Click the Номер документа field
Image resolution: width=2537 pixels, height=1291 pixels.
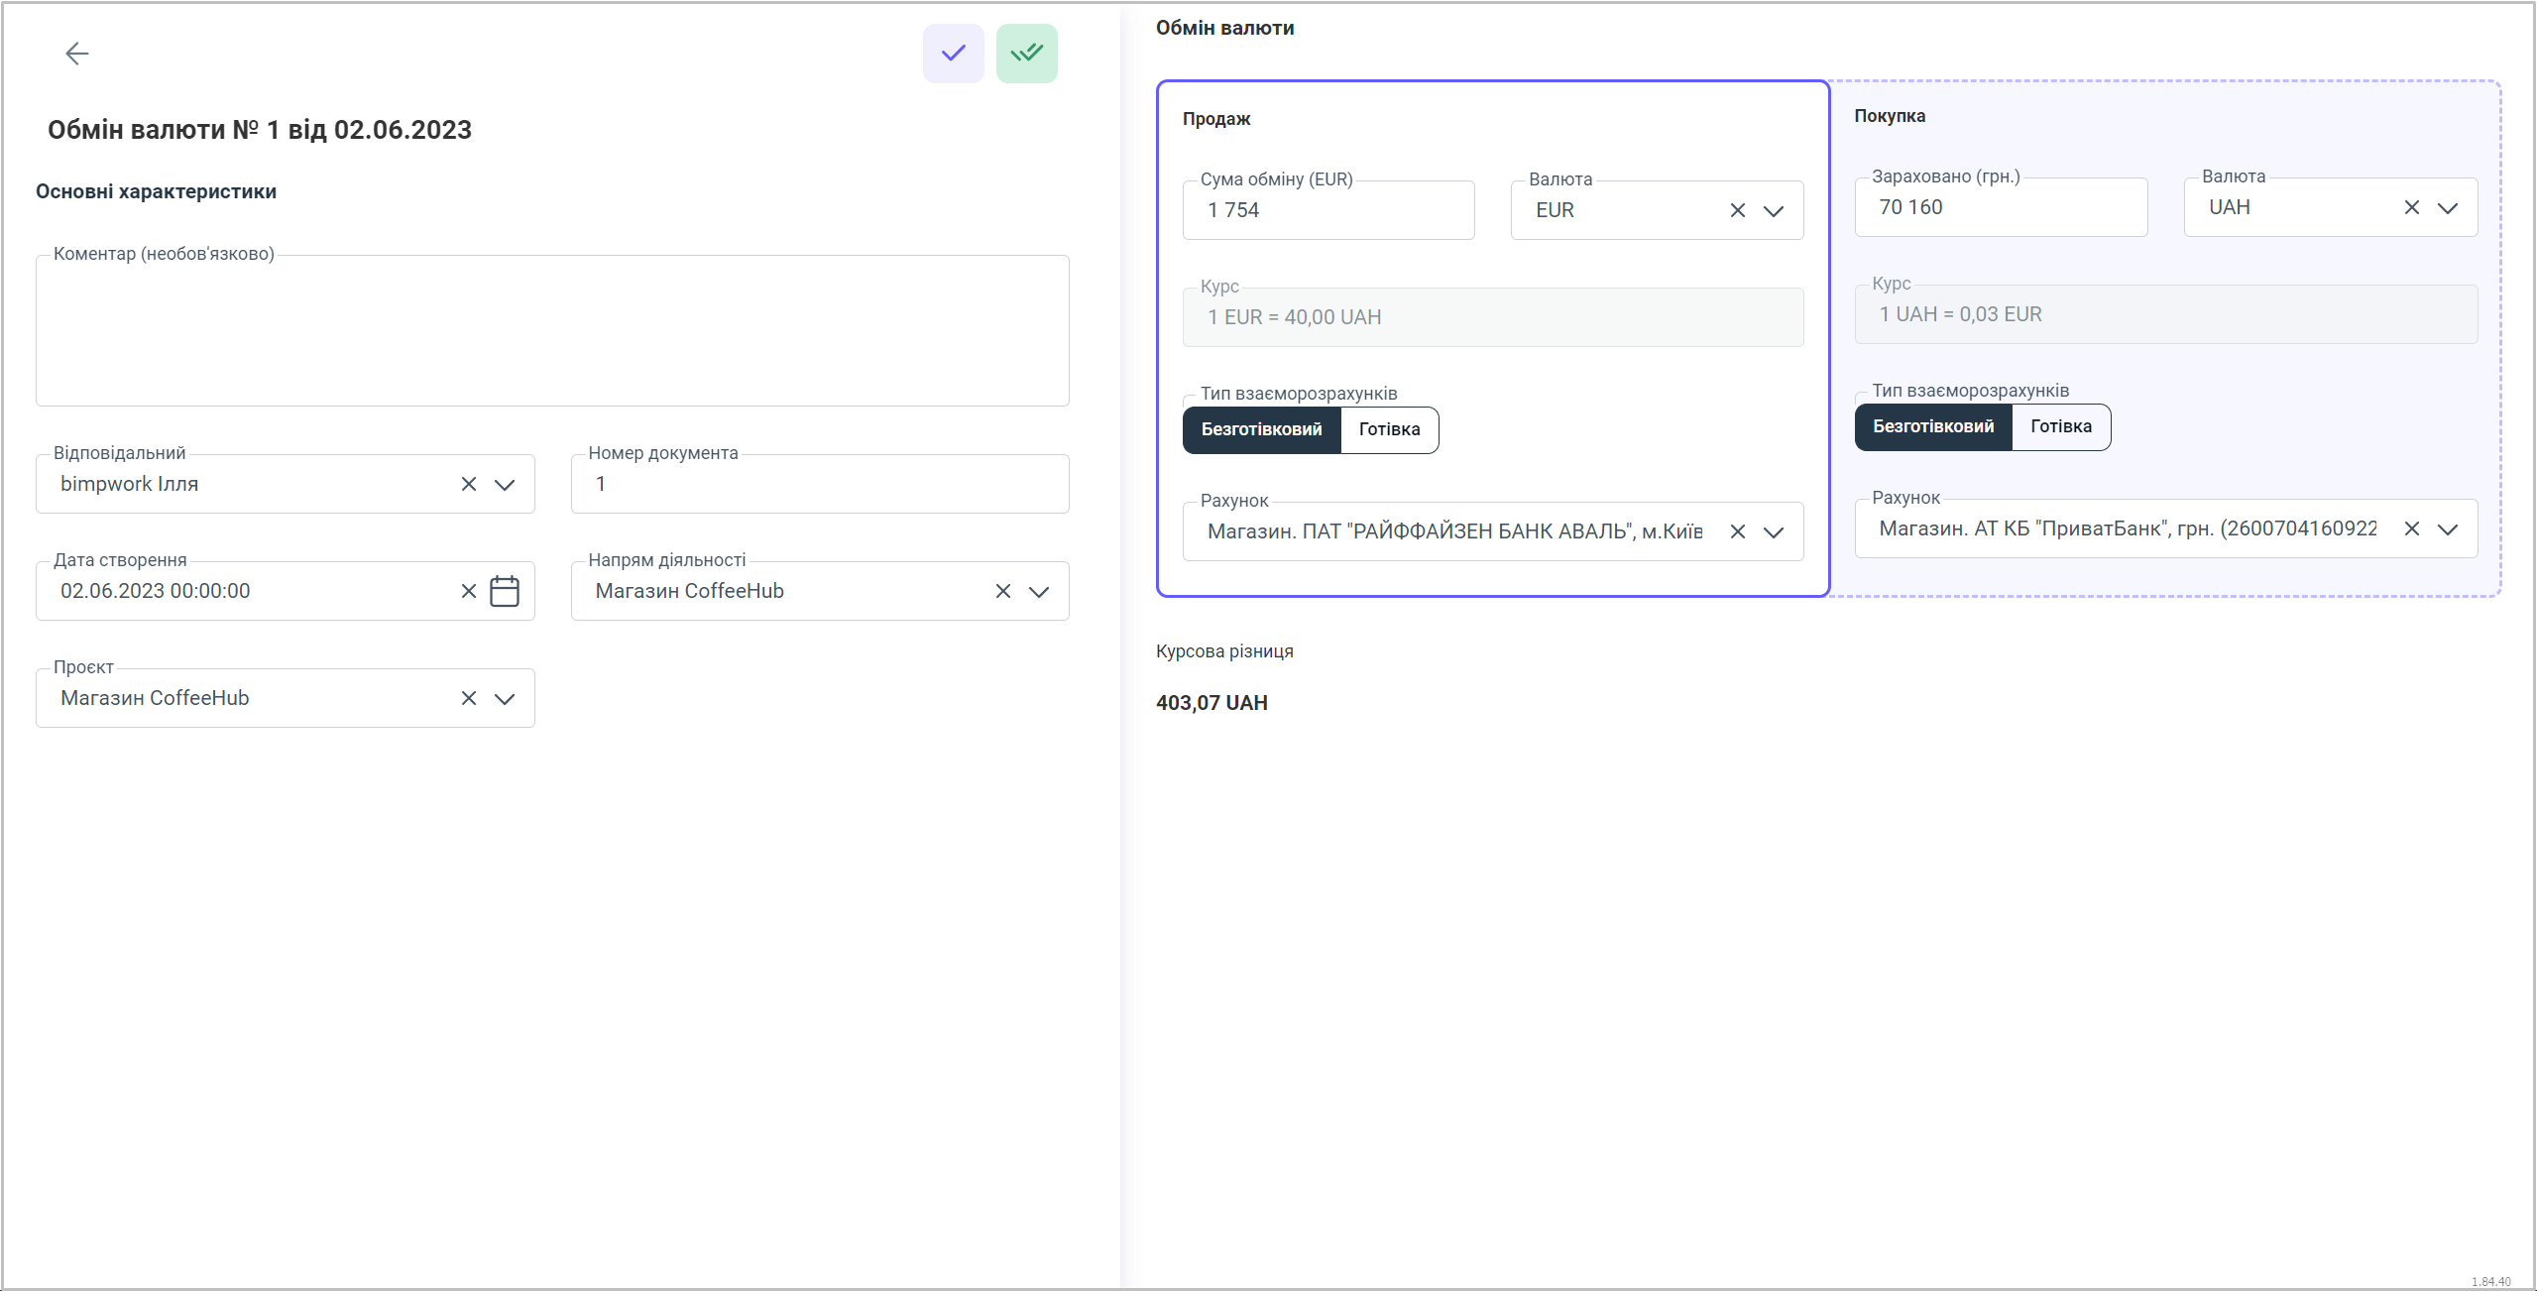[x=819, y=485]
